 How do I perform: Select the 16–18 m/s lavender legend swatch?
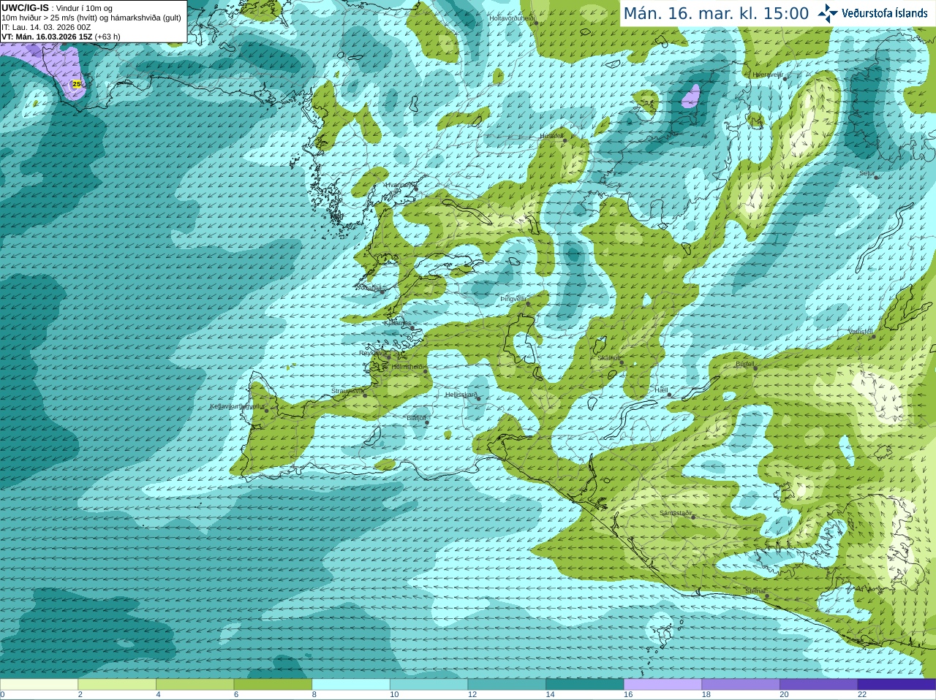click(663, 685)
